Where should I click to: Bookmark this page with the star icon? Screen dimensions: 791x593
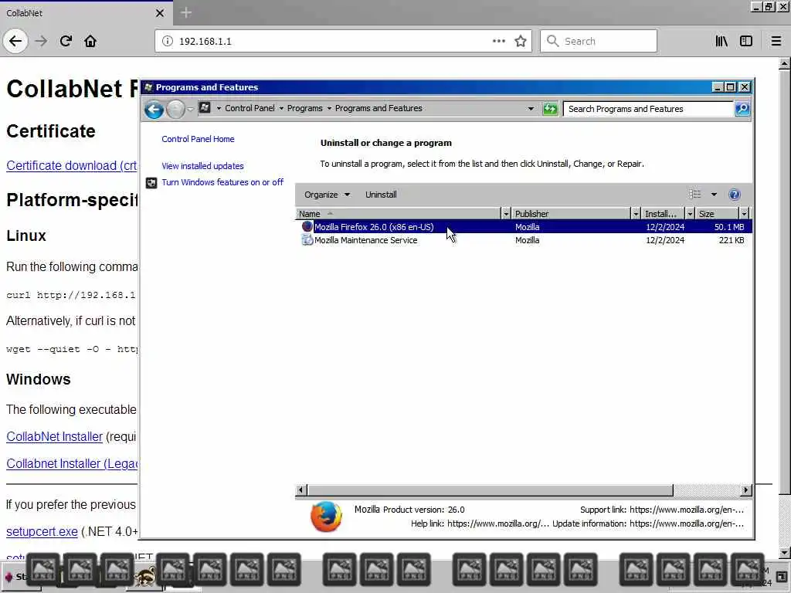(521, 41)
